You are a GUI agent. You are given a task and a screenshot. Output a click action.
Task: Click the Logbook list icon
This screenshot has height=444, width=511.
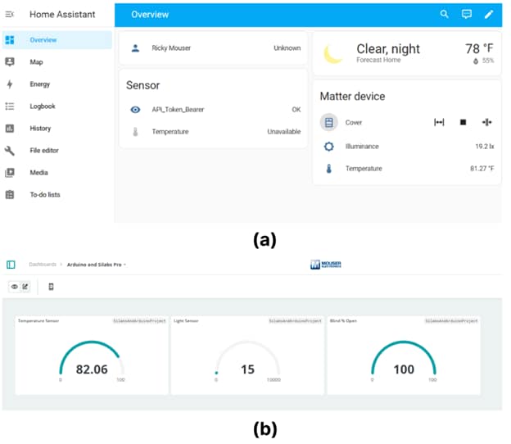[10, 106]
